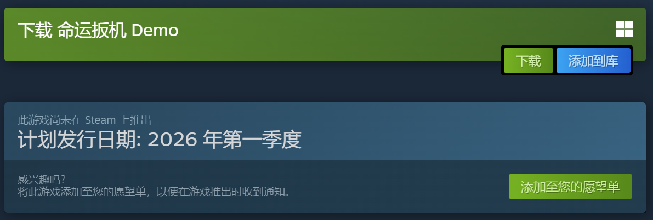Click dark gap between banner and release panel

point(250,82)
